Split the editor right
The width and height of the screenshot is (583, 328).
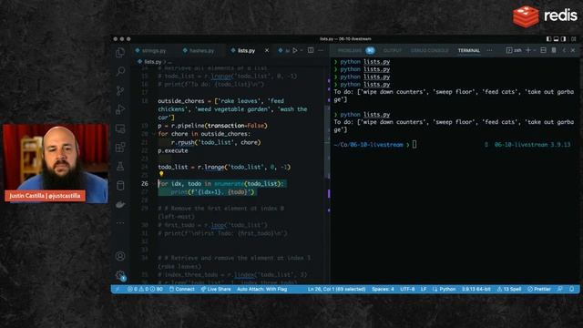(311, 50)
